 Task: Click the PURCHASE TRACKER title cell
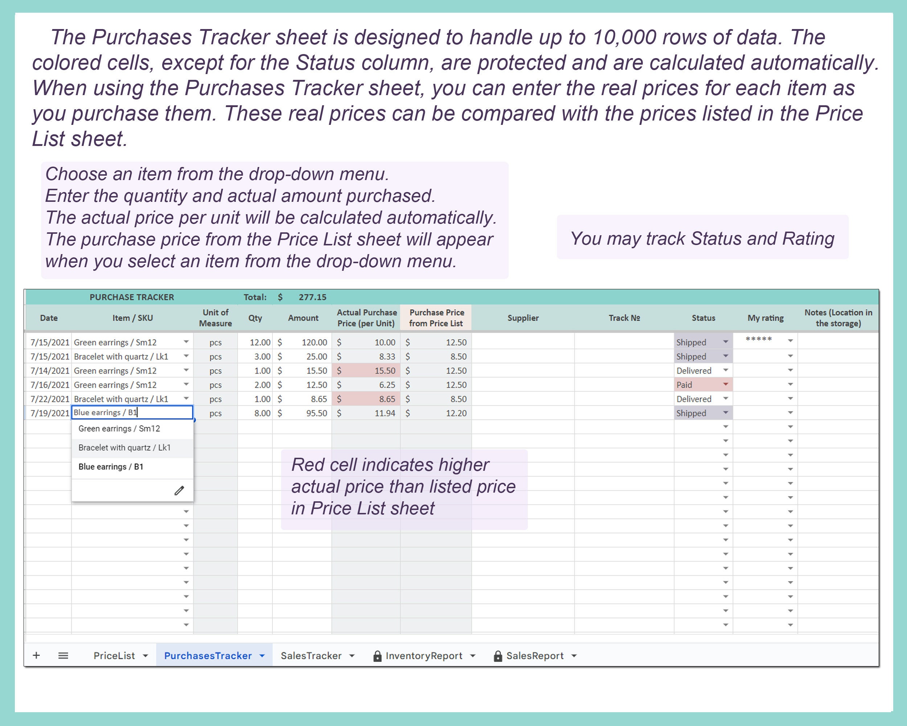pyautogui.click(x=132, y=297)
